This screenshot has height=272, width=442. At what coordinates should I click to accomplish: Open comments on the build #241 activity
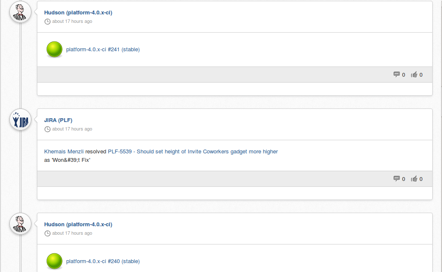[399, 75]
